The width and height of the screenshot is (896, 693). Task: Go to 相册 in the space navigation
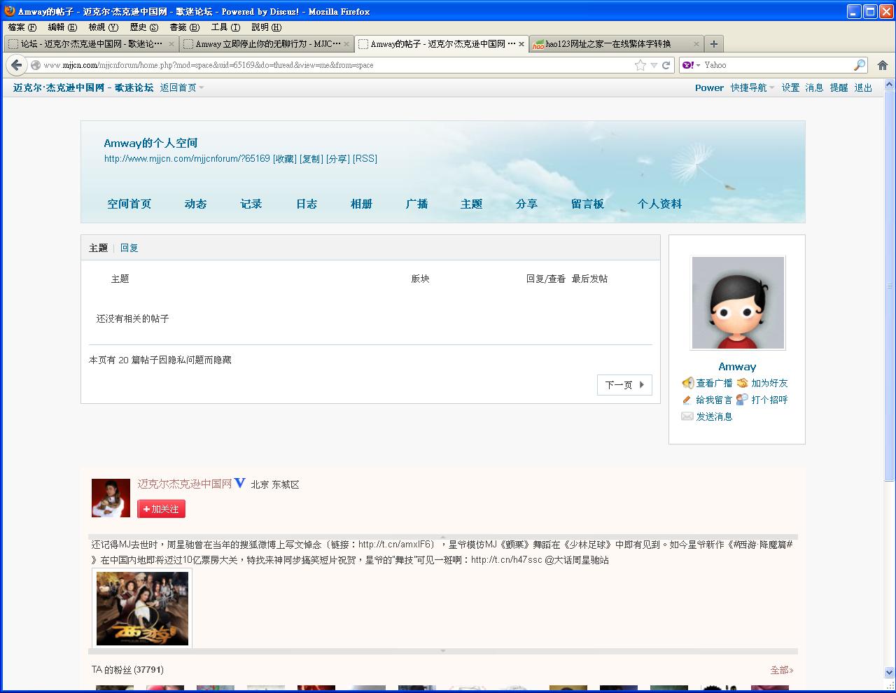[x=361, y=204]
